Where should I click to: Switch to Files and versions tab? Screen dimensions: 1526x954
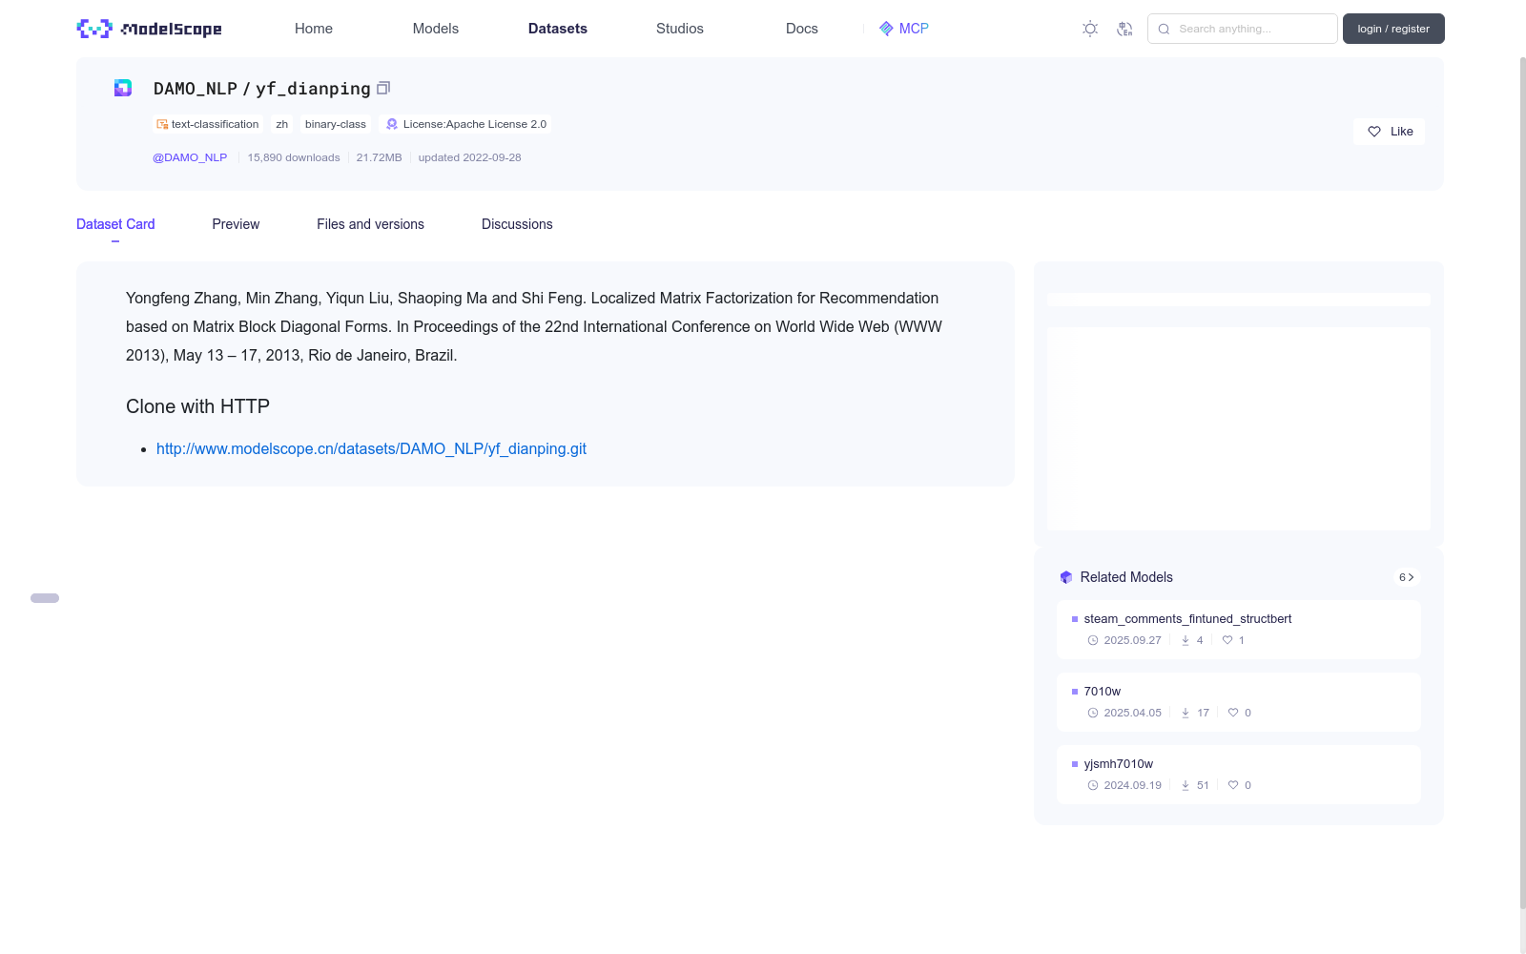[370, 224]
